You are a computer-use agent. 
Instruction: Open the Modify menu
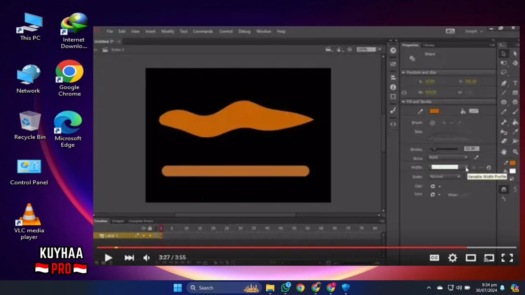click(x=168, y=32)
